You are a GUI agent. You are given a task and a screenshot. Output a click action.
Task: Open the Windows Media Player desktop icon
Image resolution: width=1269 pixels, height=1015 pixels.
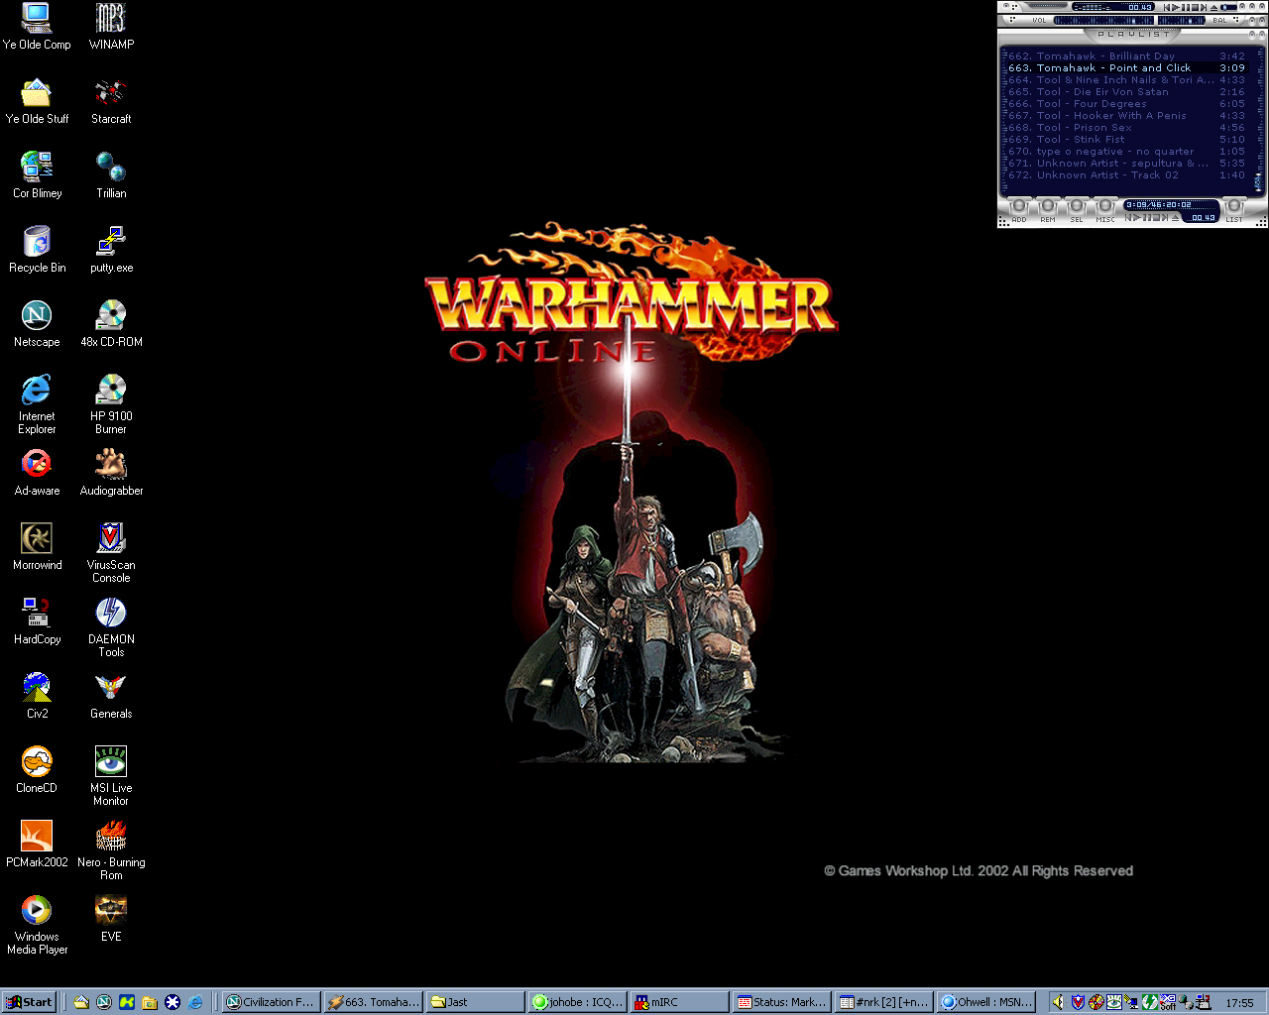coord(37,925)
